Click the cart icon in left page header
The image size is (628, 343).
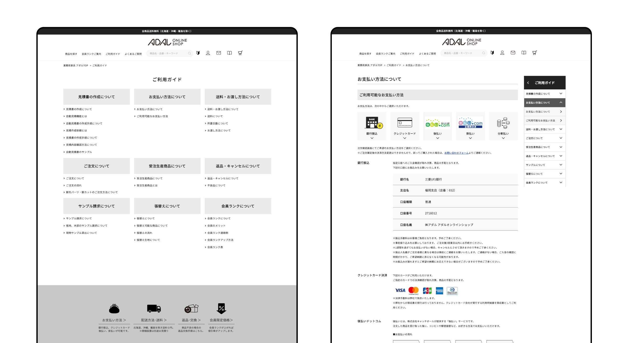click(240, 53)
